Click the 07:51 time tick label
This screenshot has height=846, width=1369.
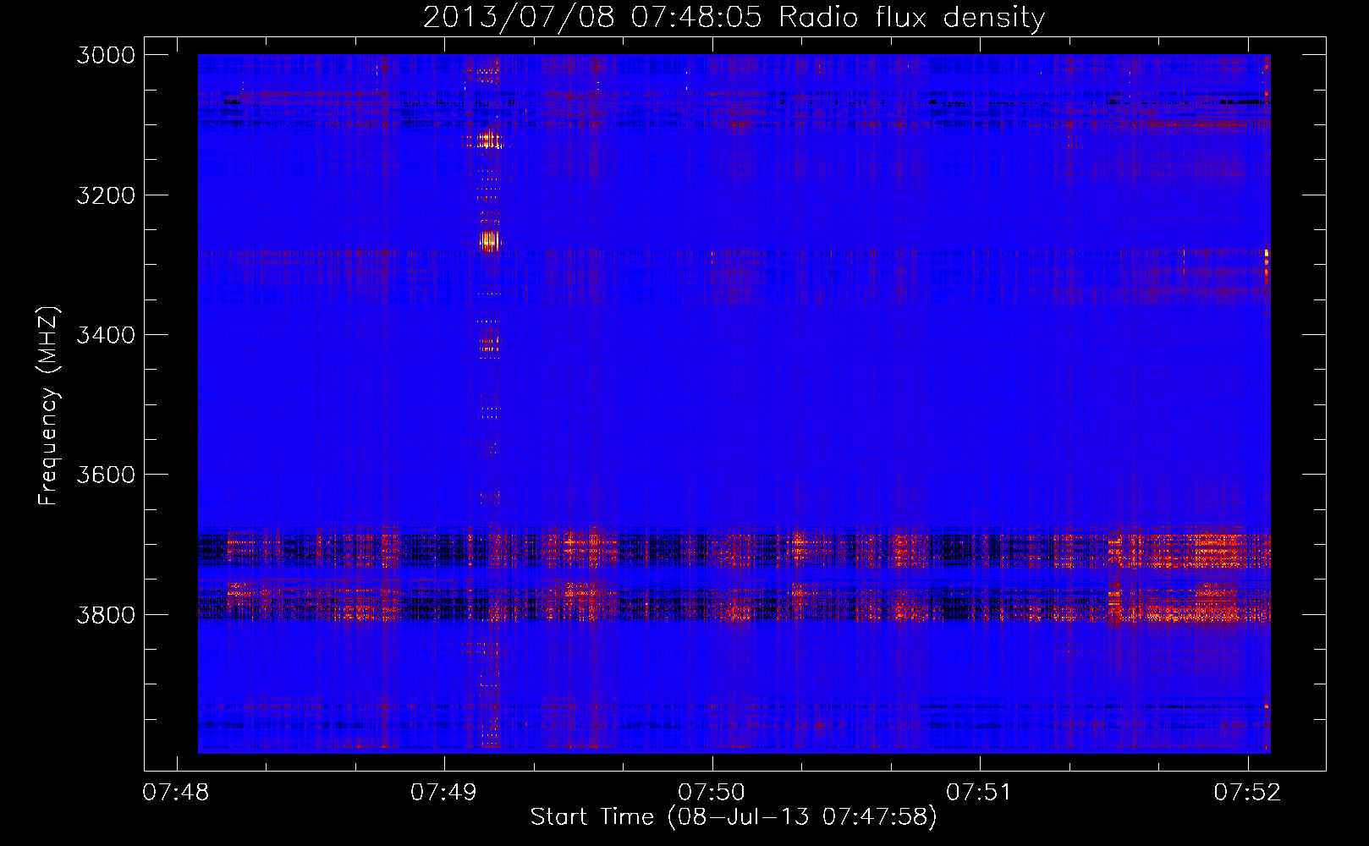pyautogui.click(x=980, y=792)
